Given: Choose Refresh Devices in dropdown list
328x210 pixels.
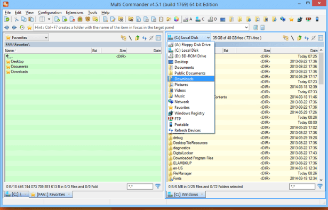Looking at the screenshot, I should 191,131.
